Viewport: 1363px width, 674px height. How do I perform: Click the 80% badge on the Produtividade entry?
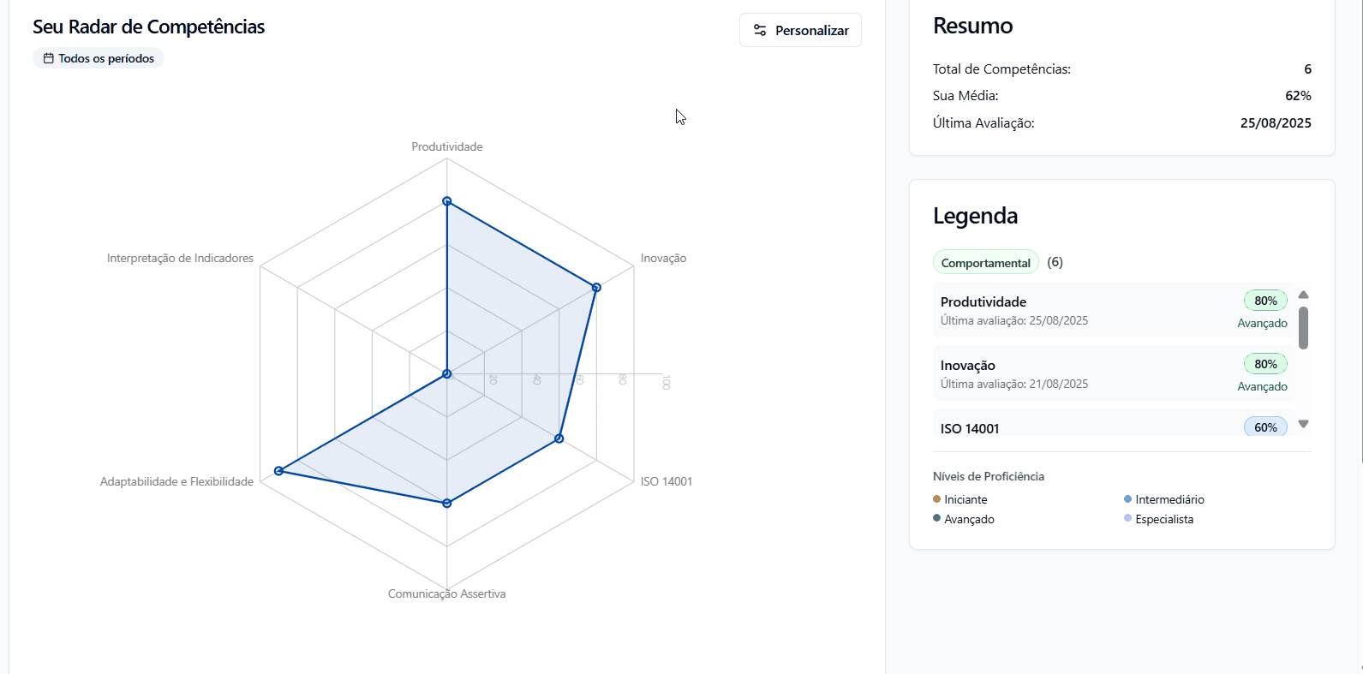tap(1265, 301)
